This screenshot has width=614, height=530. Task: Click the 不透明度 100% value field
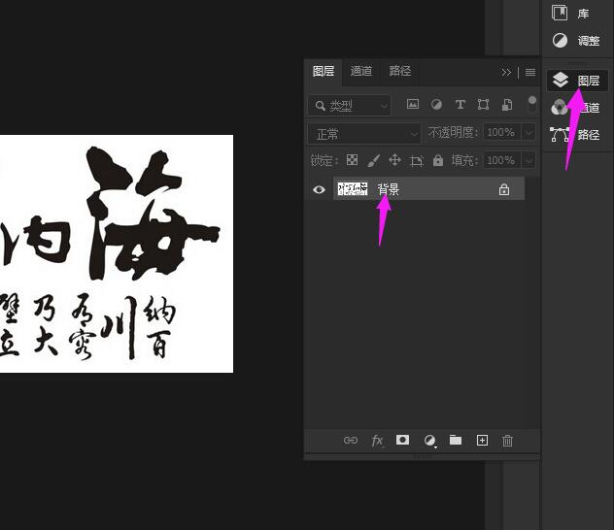[x=501, y=132]
